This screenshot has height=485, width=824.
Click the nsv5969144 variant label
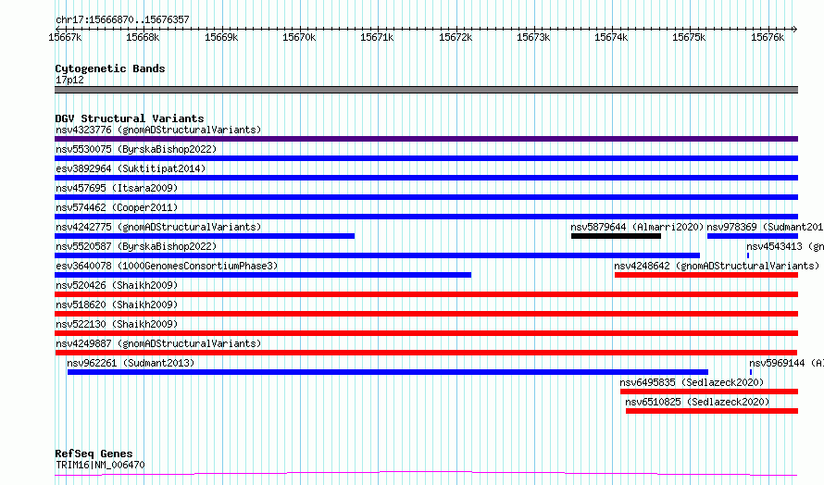pos(786,363)
